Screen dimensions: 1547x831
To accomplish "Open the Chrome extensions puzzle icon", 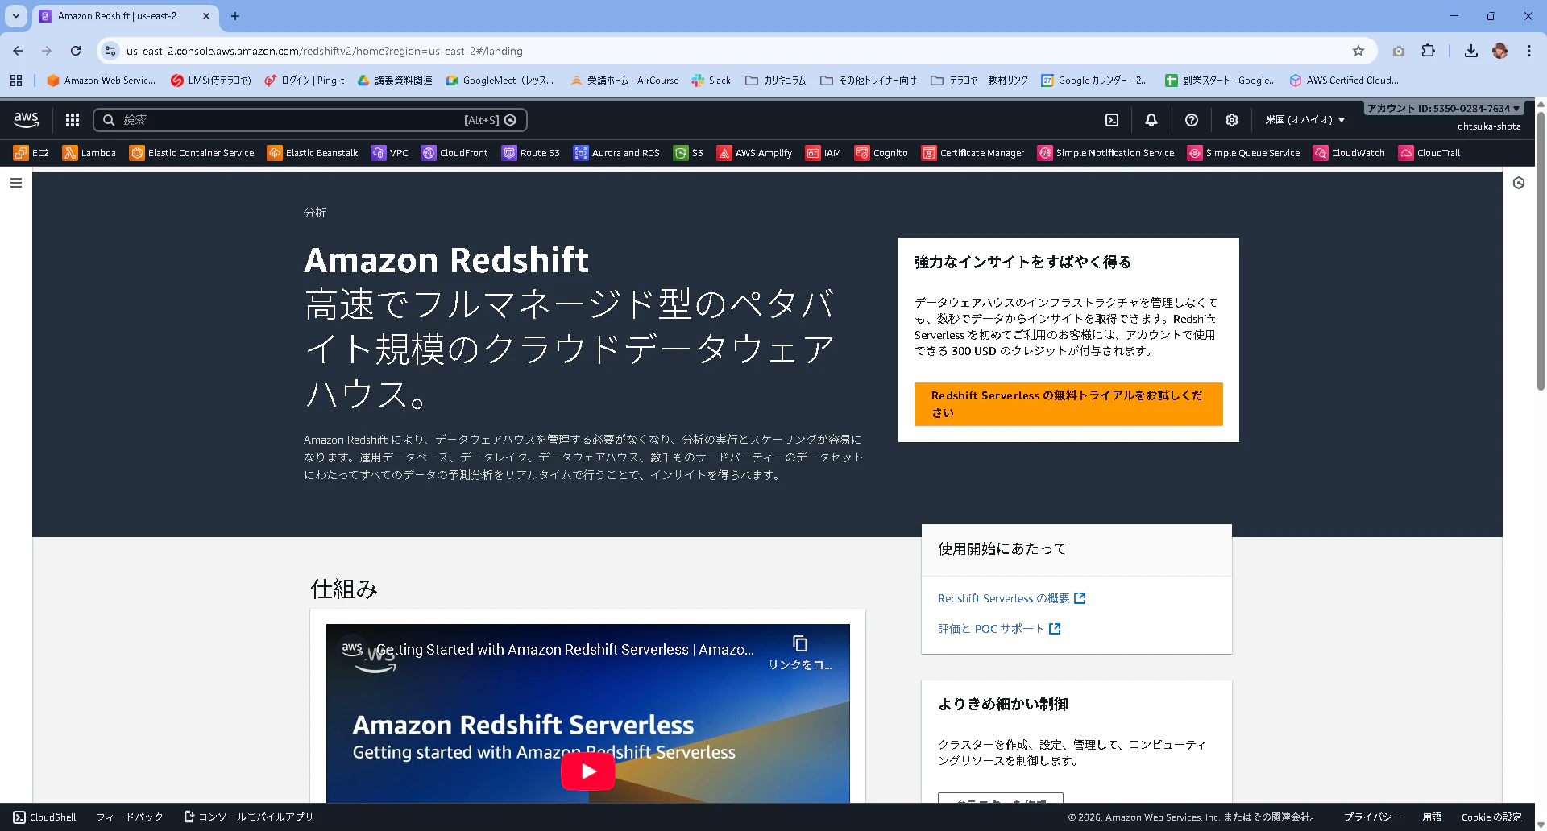I will click(x=1428, y=51).
